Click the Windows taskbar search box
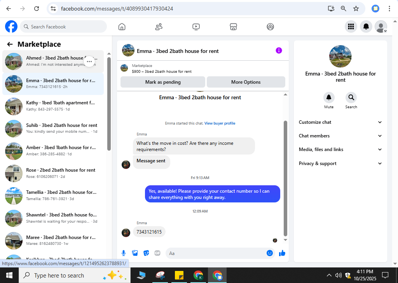The width and height of the screenshot is (398, 283). click(x=75, y=275)
